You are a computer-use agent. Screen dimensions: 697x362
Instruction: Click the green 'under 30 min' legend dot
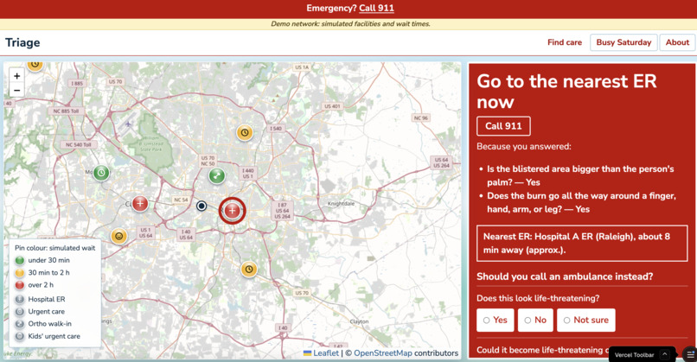tap(20, 260)
